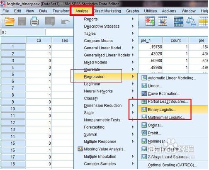
Task: Open the Direct Marketing menu
Action: tap(107, 11)
